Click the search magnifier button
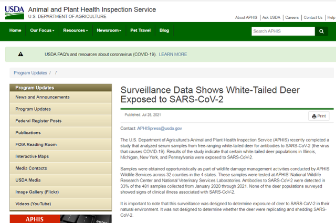 [321, 31]
